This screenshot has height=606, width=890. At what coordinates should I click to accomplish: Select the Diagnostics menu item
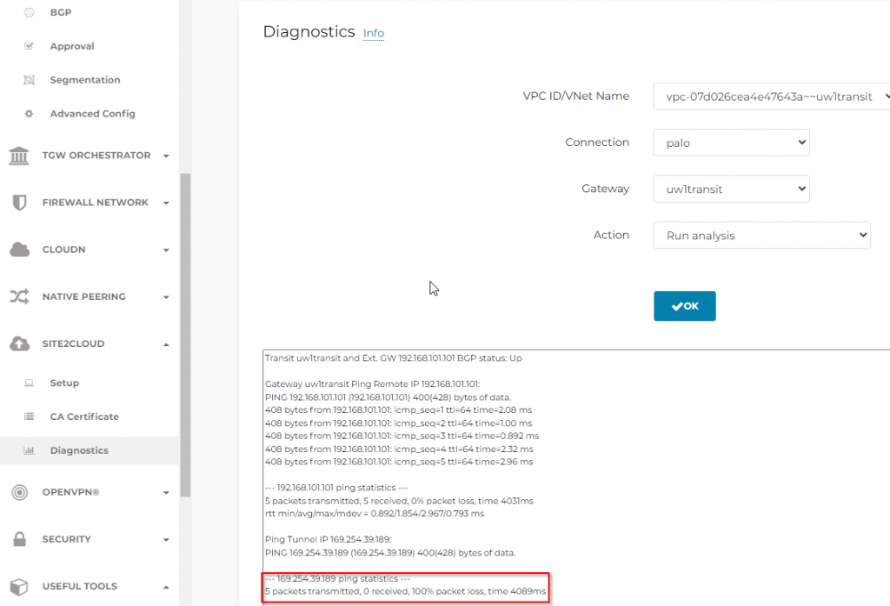point(79,450)
